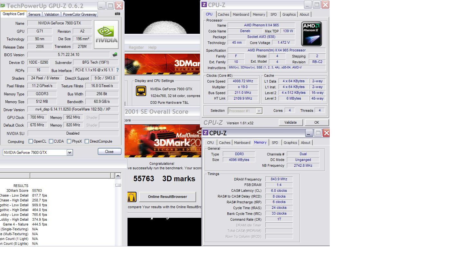
Task: Enable the OpenCL checkbox
Action: (x=31, y=141)
